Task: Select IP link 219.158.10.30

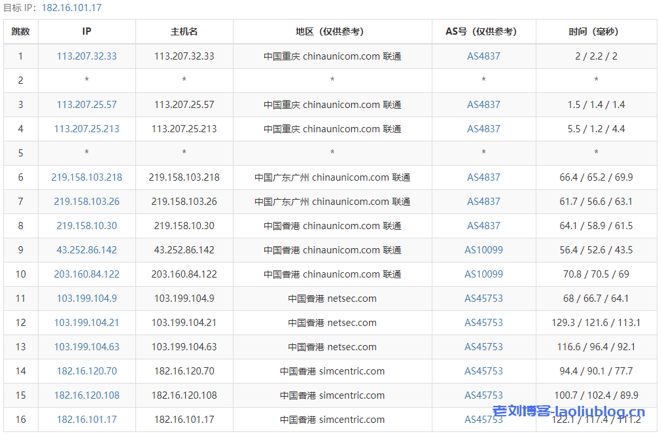Action: (x=86, y=226)
